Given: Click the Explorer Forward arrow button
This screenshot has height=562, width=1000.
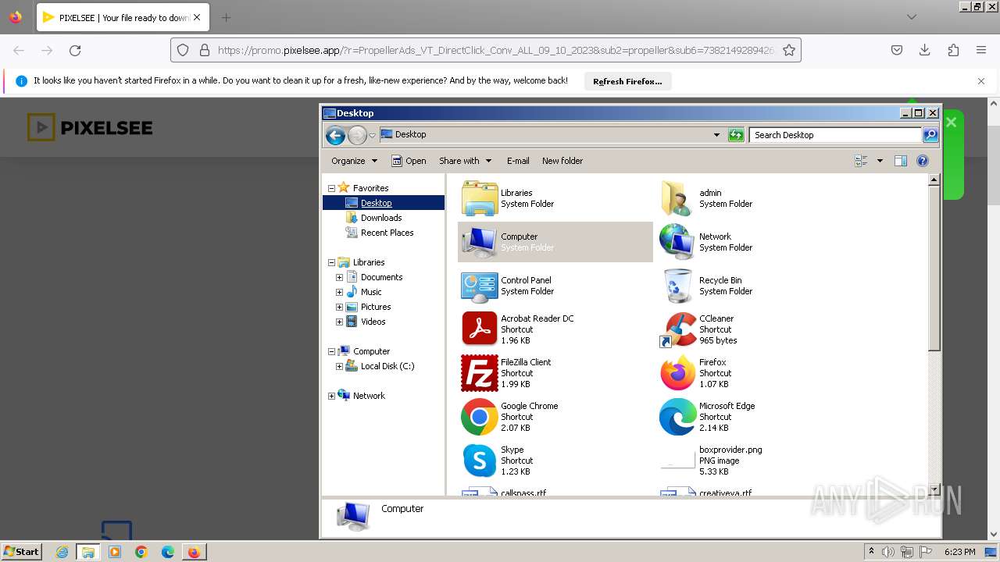Looking at the screenshot, I should pyautogui.click(x=357, y=135).
